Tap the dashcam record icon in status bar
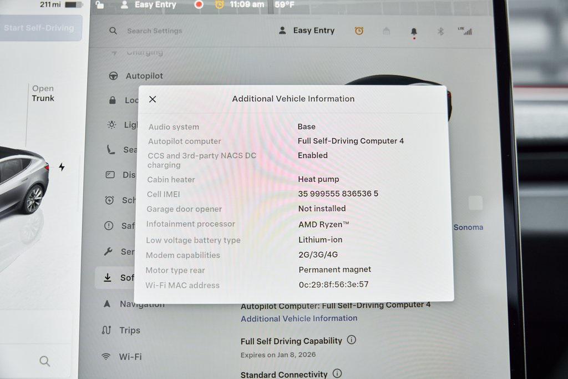 click(x=199, y=5)
